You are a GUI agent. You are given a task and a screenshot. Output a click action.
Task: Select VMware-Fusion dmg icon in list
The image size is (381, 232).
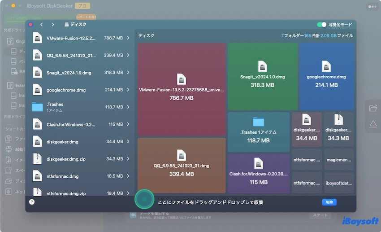click(x=37, y=38)
